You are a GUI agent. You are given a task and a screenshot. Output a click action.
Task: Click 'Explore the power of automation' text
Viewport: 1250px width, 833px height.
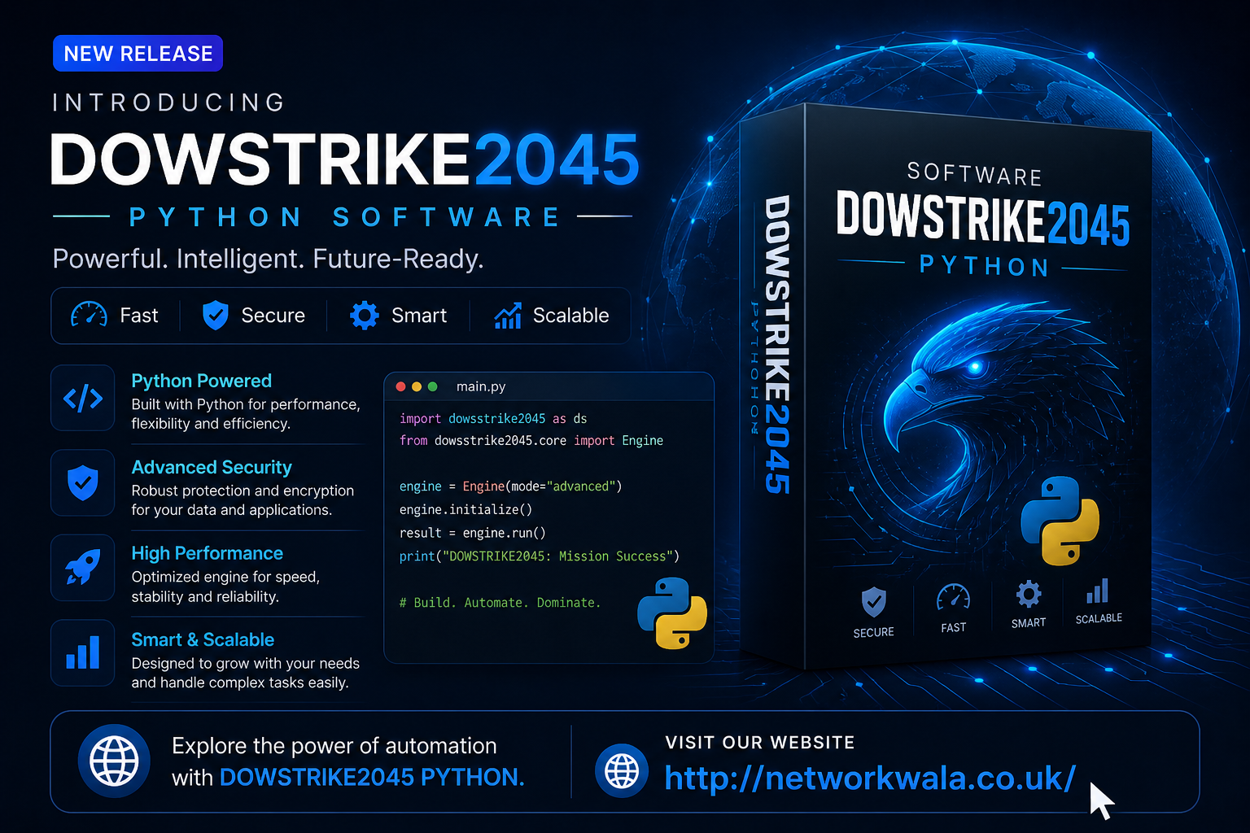coord(334,746)
